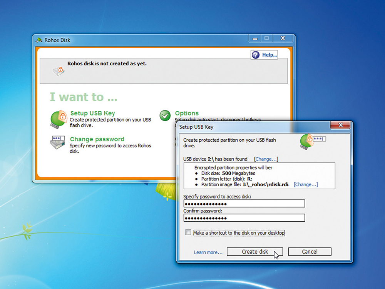The height and width of the screenshot is (289, 385).
Task: Focus the Confirm password field
Action: (244, 218)
